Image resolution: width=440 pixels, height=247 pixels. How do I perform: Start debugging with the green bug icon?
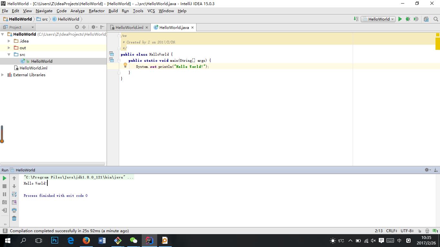pyautogui.click(x=408, y=19)
